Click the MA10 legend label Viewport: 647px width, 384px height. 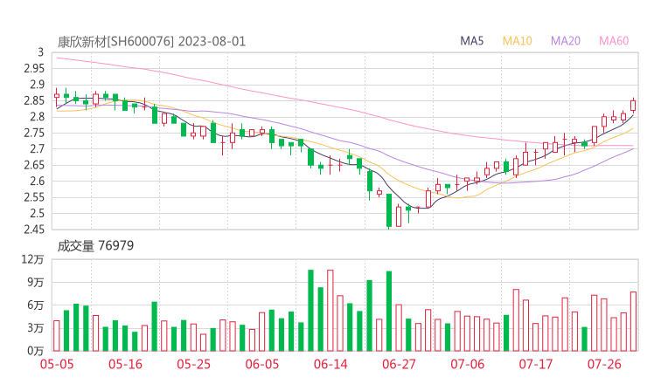[x=517, y=41]
